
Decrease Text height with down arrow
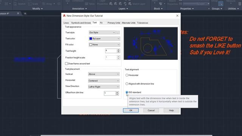pos(118,52)
